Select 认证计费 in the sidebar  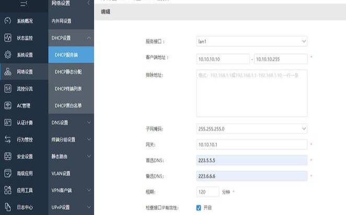(x=24, y=122)
